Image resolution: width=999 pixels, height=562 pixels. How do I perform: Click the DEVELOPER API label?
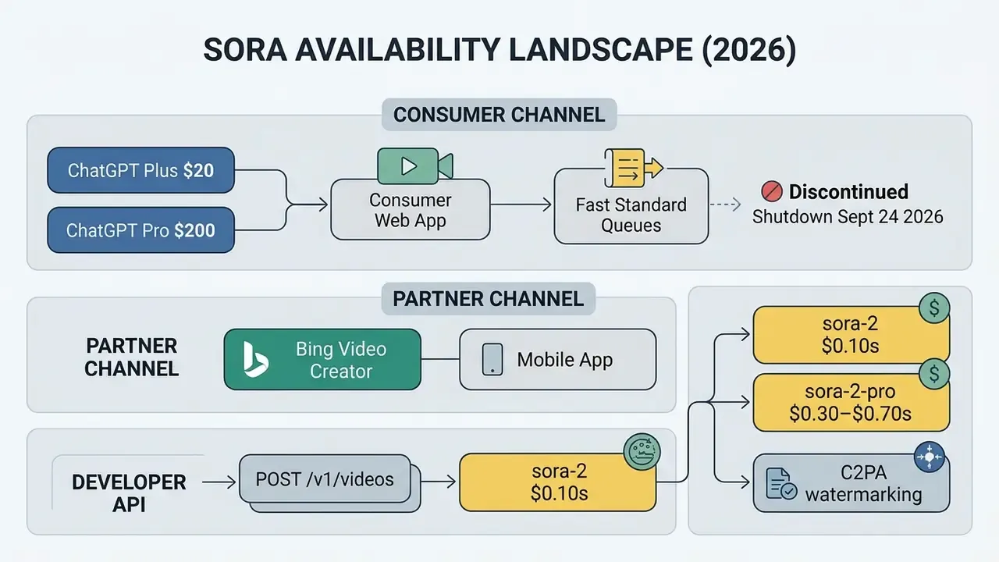[129, 493]
